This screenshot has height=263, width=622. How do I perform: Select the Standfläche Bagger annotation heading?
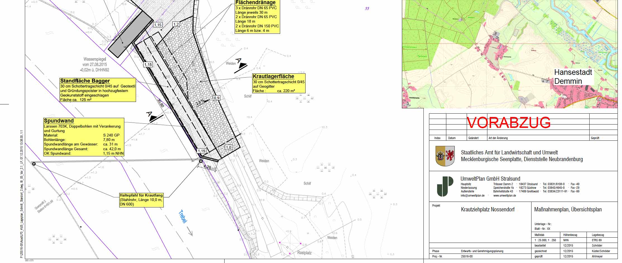[85, 81]
